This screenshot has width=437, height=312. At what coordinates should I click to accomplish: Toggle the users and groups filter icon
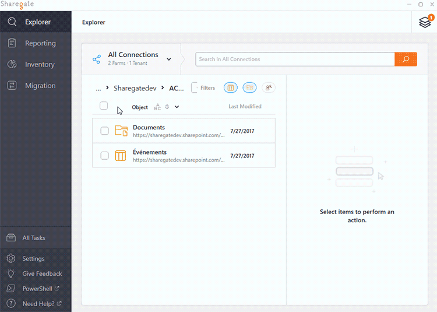[269, 88]
